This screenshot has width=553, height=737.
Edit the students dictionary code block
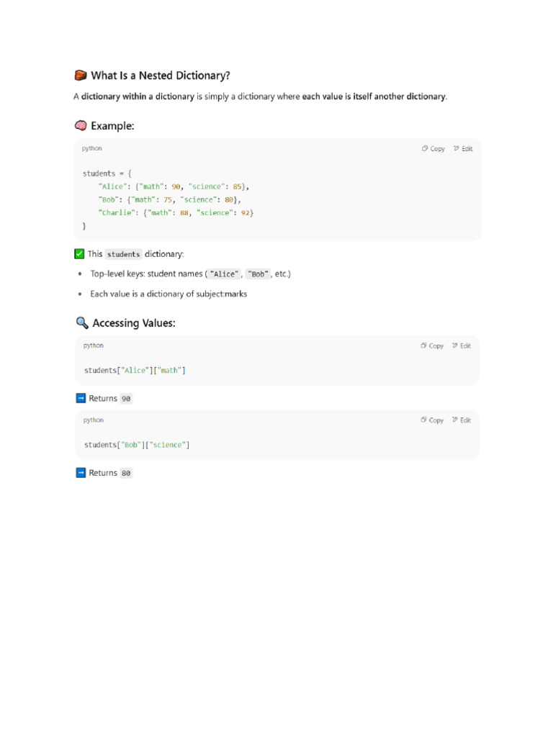coord(463,149)
